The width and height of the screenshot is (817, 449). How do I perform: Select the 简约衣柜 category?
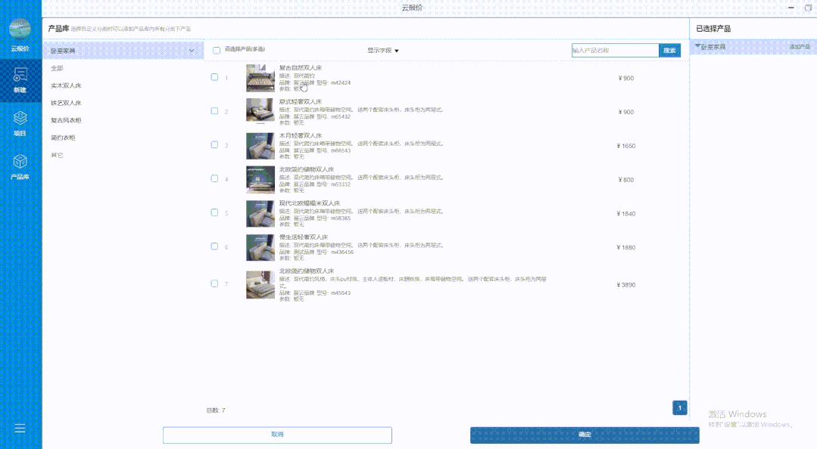(63, 138)
